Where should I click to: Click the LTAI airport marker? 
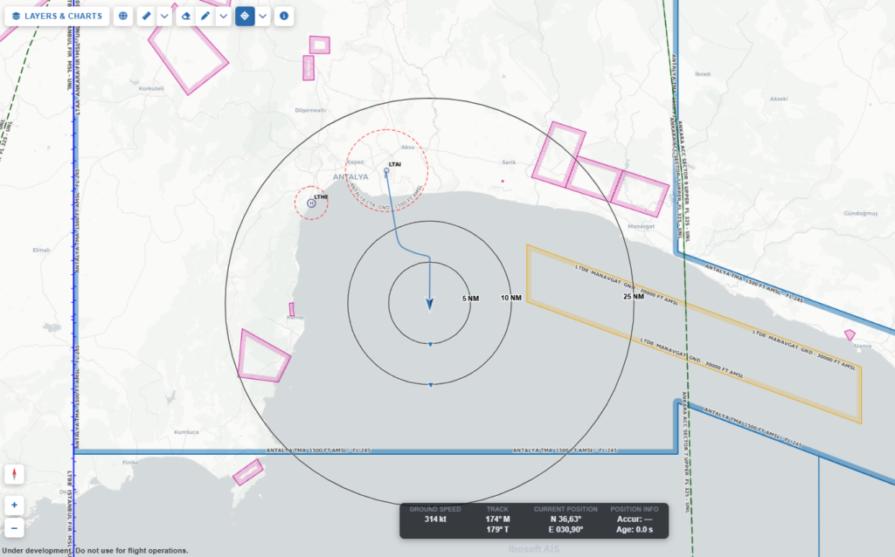386,171
